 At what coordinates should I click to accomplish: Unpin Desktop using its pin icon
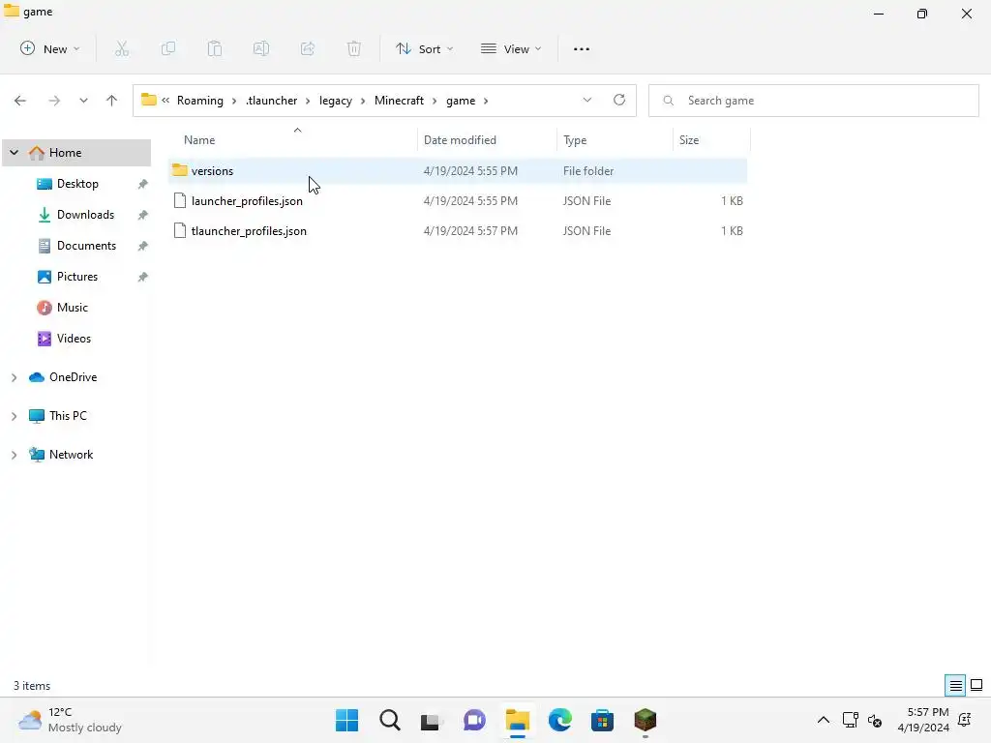[x=143, y=184]
